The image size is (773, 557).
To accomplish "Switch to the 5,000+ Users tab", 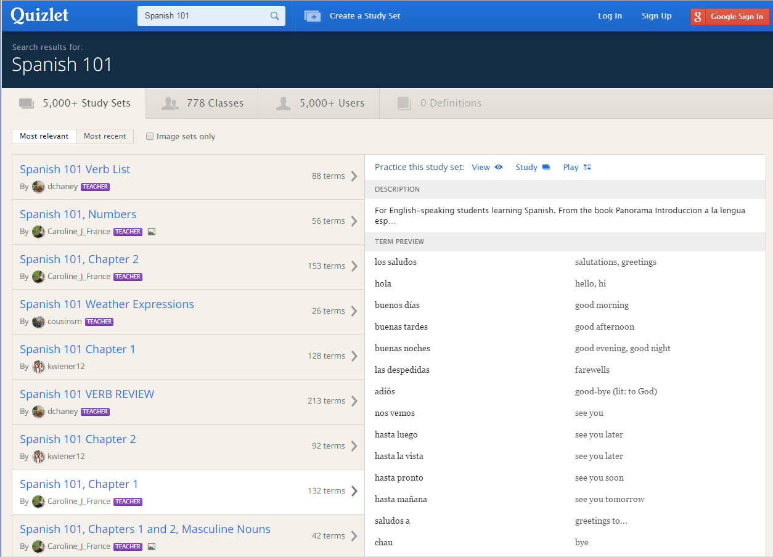I will point(319,104).
